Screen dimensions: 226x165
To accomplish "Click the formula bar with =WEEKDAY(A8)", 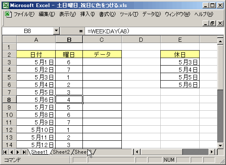I will pyautogui.click(x=154, y=31).
